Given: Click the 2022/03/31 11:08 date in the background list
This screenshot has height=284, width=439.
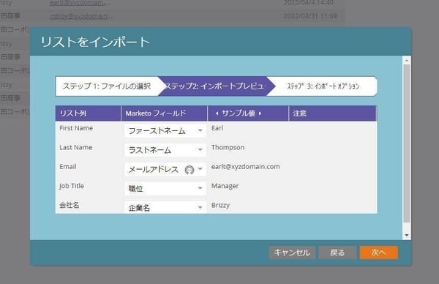Looking at the screenshot, I should tap(310, 16).
